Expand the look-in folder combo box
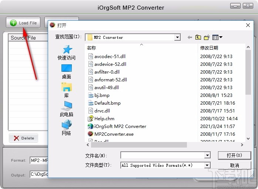The width and height of the screenshot is (258, 189). tap(177, 37)
